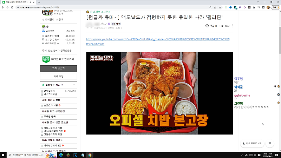This screenshot has height=158, width=281.
Task: Open 그림 콘티작가 지원 board
Action: point(53,134)
